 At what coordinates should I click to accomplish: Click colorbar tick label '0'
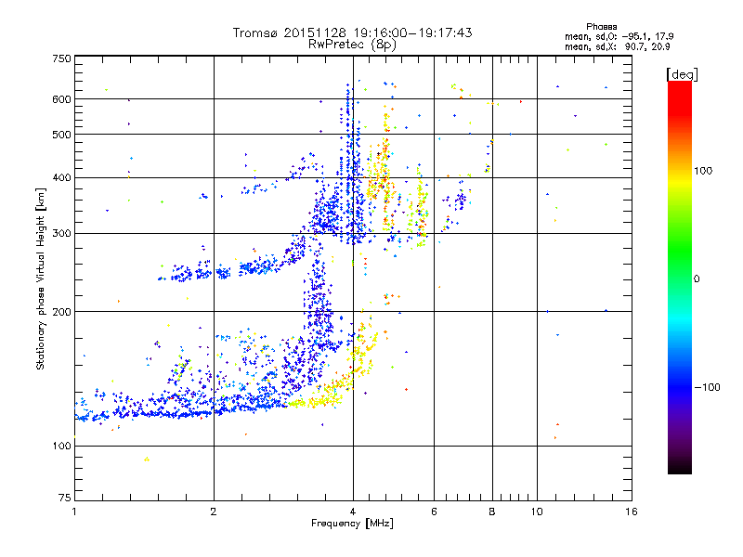click(696, 279)
